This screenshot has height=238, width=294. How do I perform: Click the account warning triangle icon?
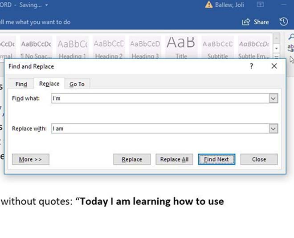pyautogui.click(x=209, y=5)
